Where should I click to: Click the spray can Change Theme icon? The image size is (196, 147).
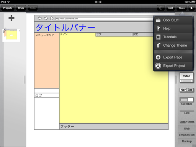[158, 45]
